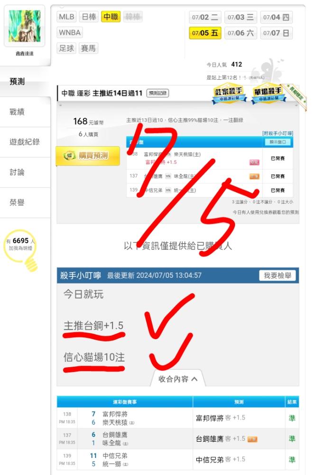Click the coin icon on 購買預測
The height and width of the screenshot is (475, 315).
(68, 156)
